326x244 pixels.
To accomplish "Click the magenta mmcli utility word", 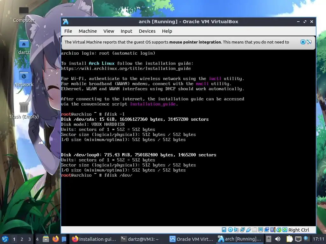I will click(202, 84).
